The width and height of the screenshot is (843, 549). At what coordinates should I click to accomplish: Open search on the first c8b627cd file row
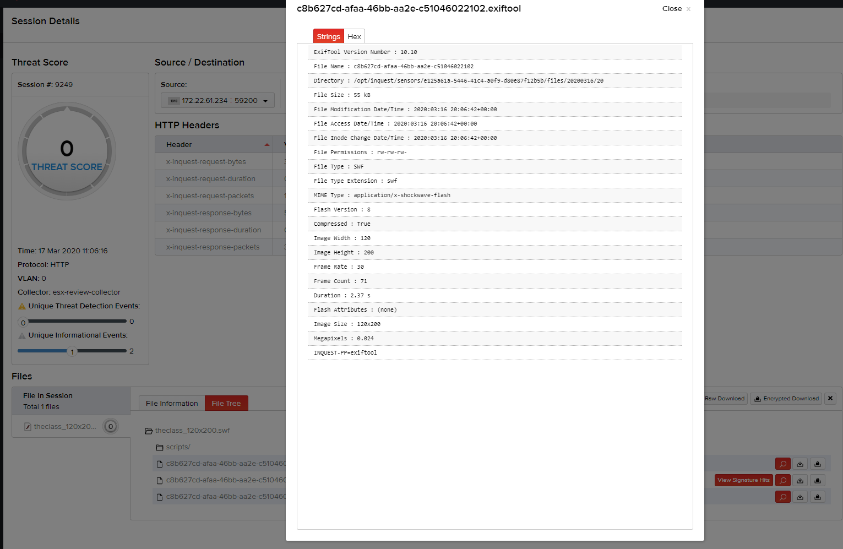tap(782, 464)
